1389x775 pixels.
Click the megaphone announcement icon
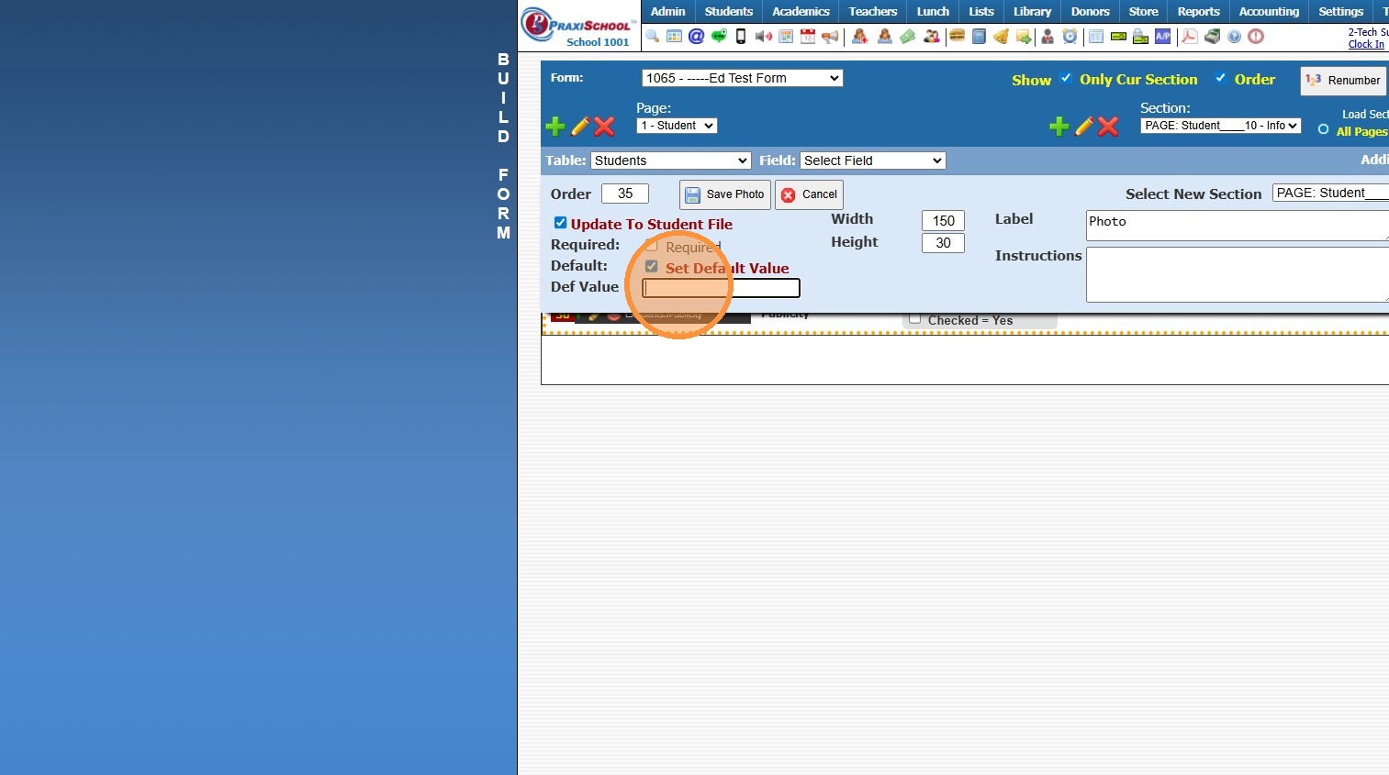830,37
